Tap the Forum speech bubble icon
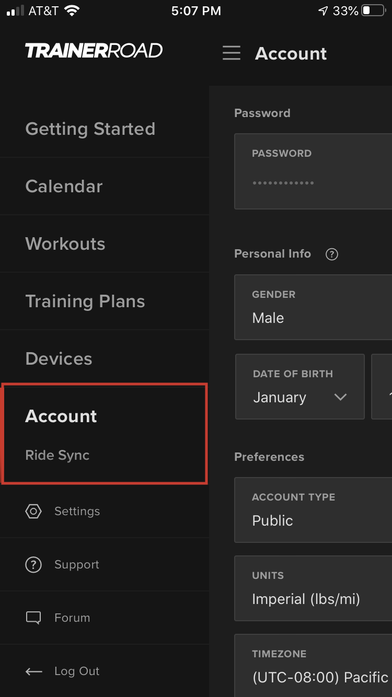The width and height of the screenshot is (392, 697). coord(33,618)
